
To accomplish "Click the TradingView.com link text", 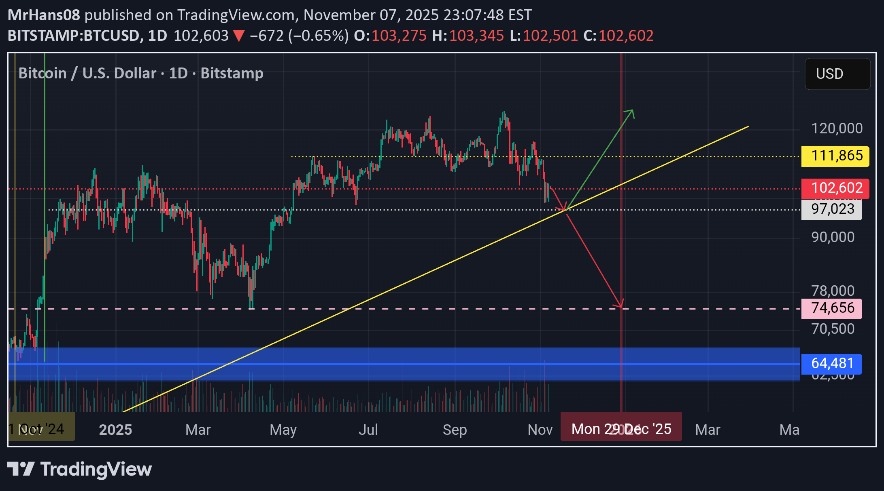I will tap(236, 15).
